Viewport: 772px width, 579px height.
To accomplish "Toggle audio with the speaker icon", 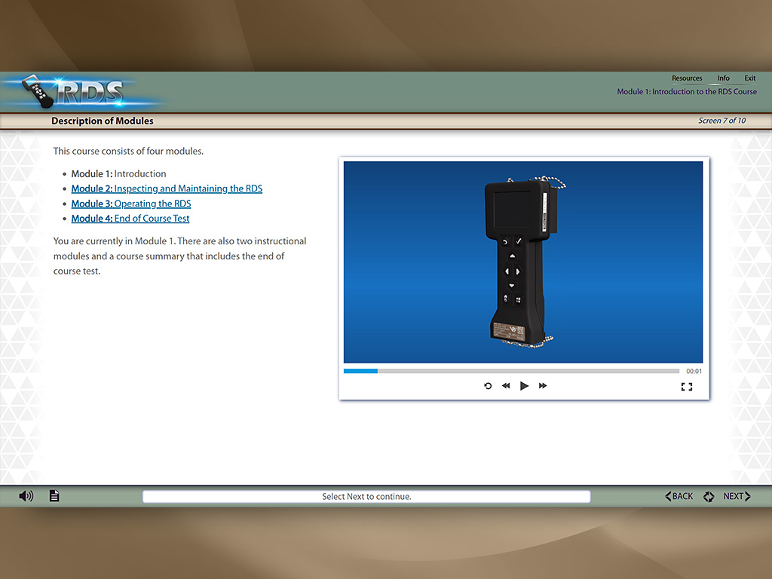I will 26,496.
